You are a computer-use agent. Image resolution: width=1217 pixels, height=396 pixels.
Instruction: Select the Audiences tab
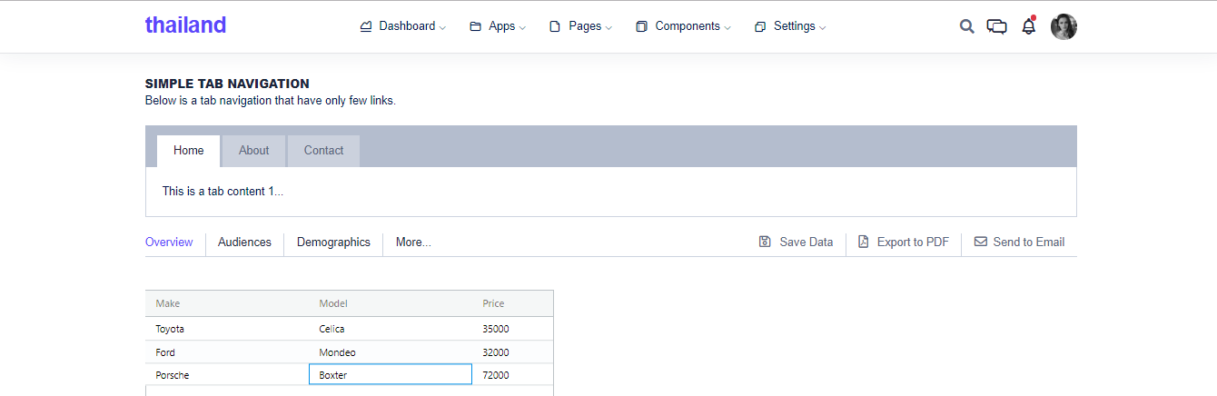(x=244, y=242)
